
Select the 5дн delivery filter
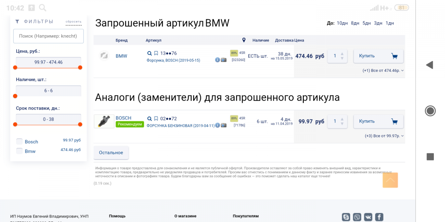pos(366,23)
